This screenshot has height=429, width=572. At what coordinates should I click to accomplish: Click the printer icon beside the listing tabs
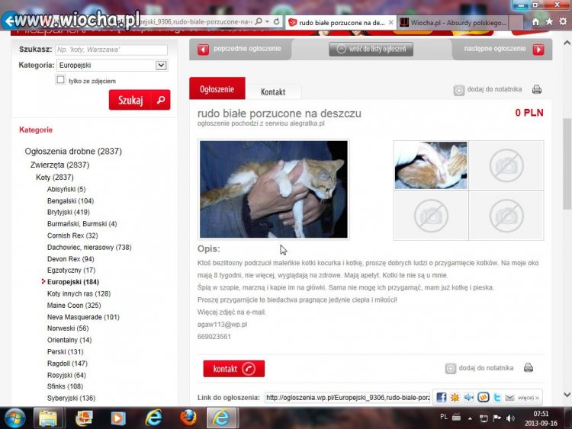(537, 89)
